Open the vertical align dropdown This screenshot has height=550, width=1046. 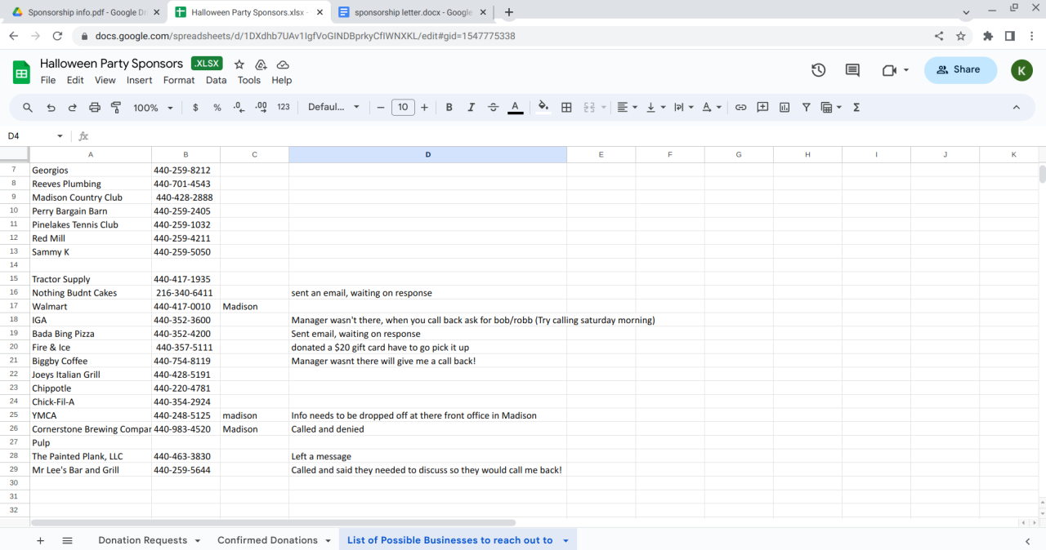(656, 108)
